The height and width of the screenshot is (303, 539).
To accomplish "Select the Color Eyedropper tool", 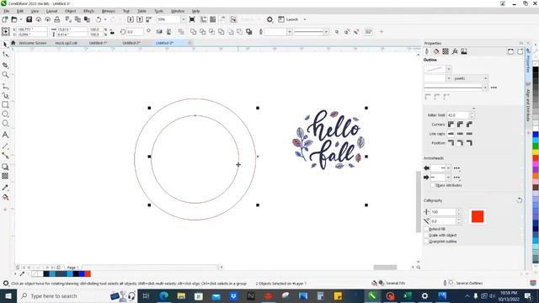I will coord(5,188).
